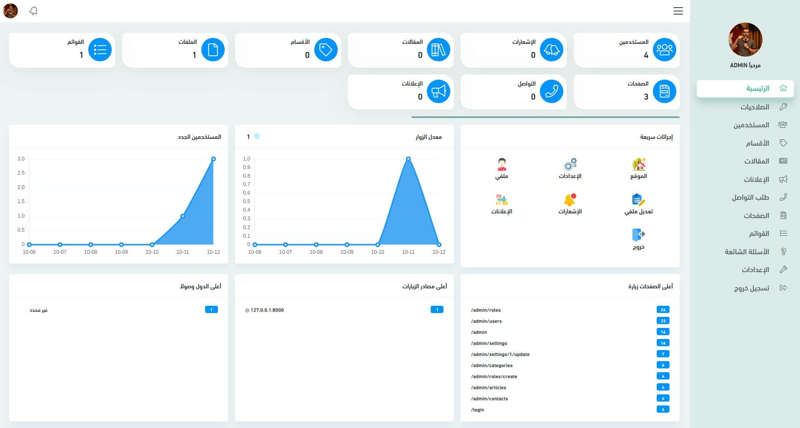Click the 10-11 peak point on visitor chart

408,159
